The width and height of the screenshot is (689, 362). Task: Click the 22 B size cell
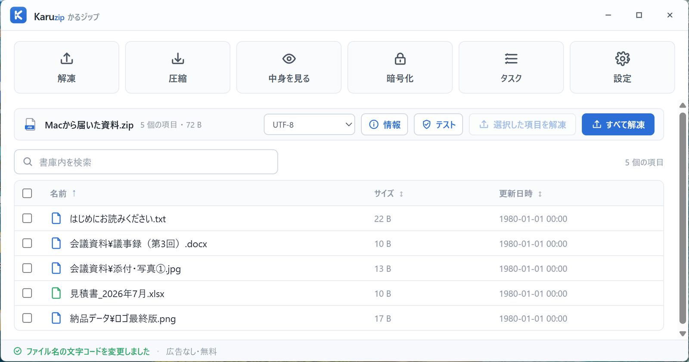(382, 219)
